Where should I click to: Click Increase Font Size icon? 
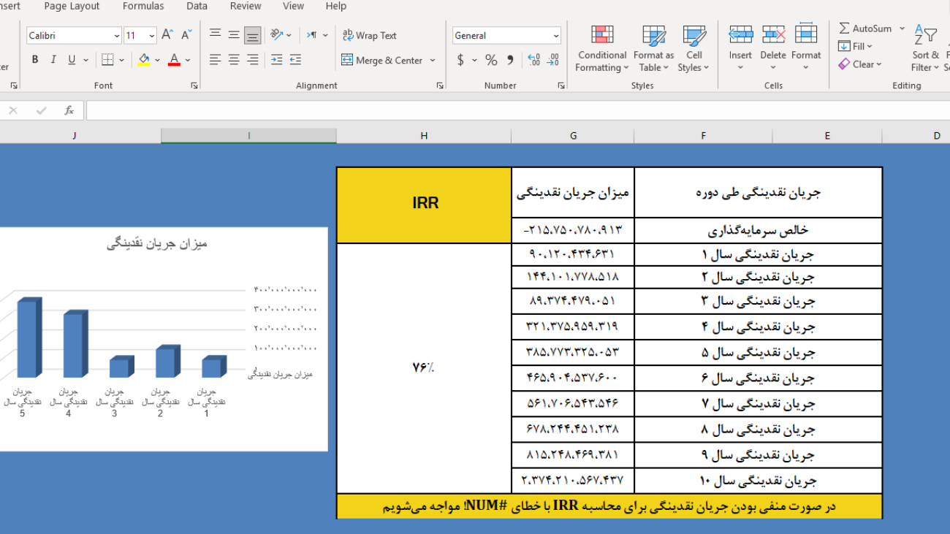pos(167,35)
